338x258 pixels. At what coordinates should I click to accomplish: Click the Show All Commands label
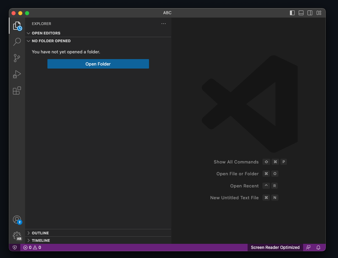click(236, 162)
